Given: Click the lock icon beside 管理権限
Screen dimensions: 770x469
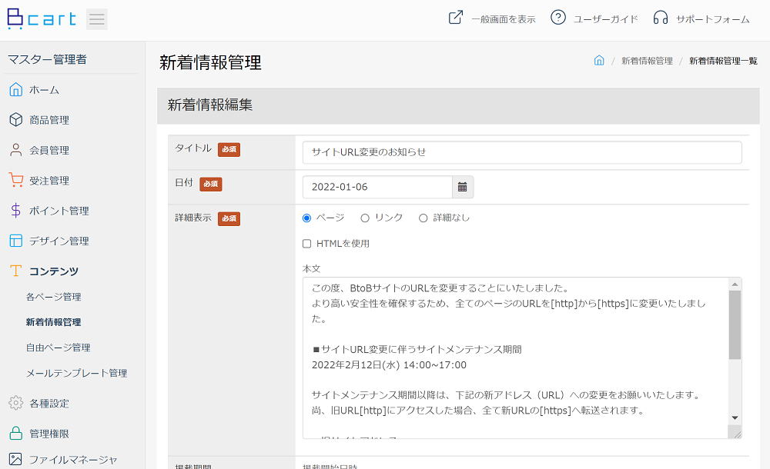Looking at the screenshot, I should pos(15,433).
